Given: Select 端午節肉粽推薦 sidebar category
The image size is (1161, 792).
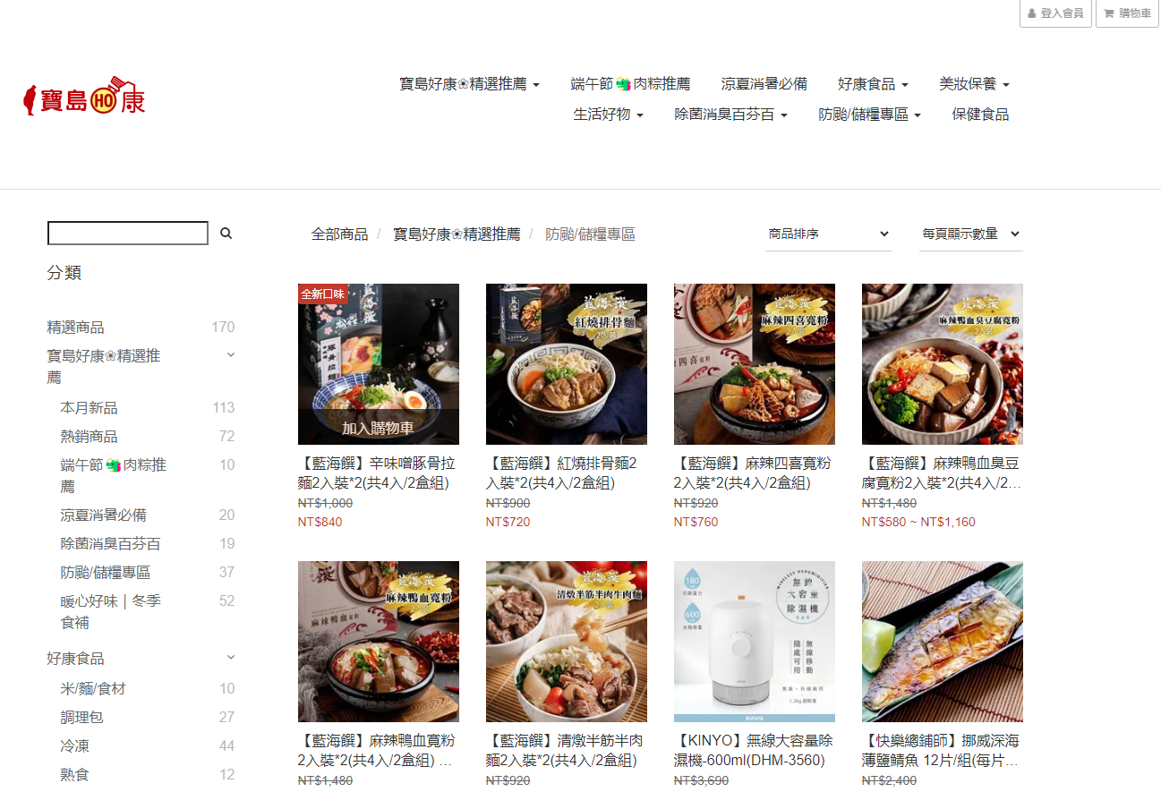Looking at the screenshot, I should 113,476.
